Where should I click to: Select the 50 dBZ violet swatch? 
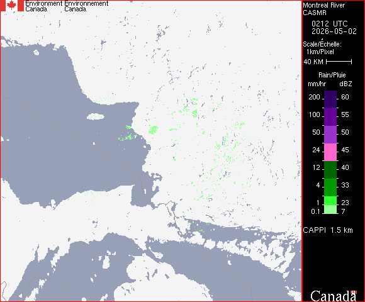tap(330, 135)
